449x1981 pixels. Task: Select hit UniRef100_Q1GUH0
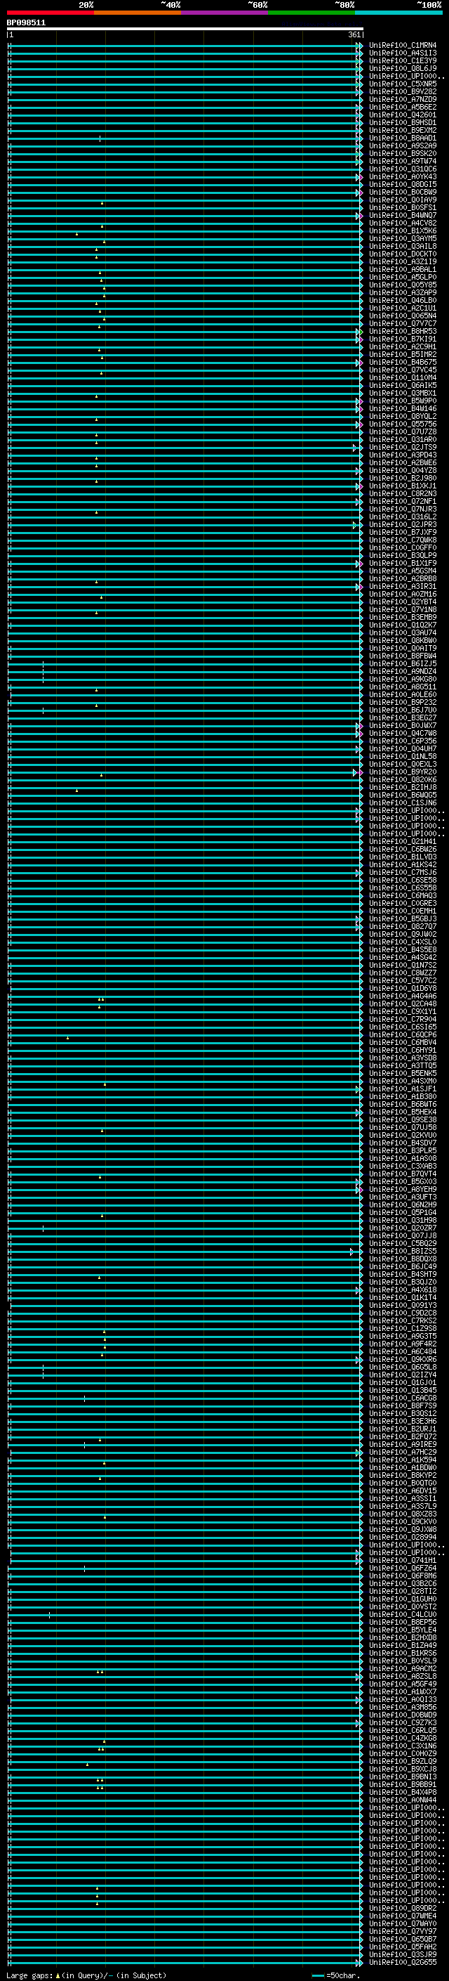click(402, 1599)
